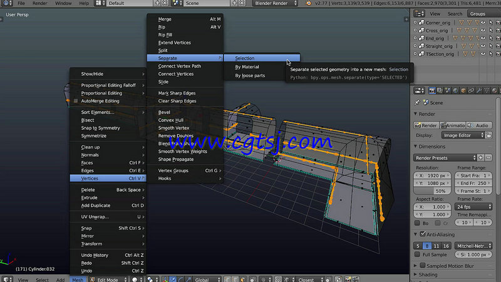Open the Scene properties tab icon
The height and width of the screenshot is (282, 501).
click(x=448, y=91)
